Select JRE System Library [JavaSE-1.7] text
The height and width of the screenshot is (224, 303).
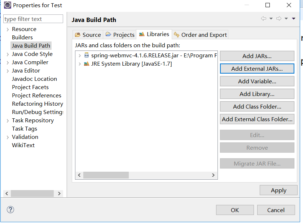coord(131,64)
